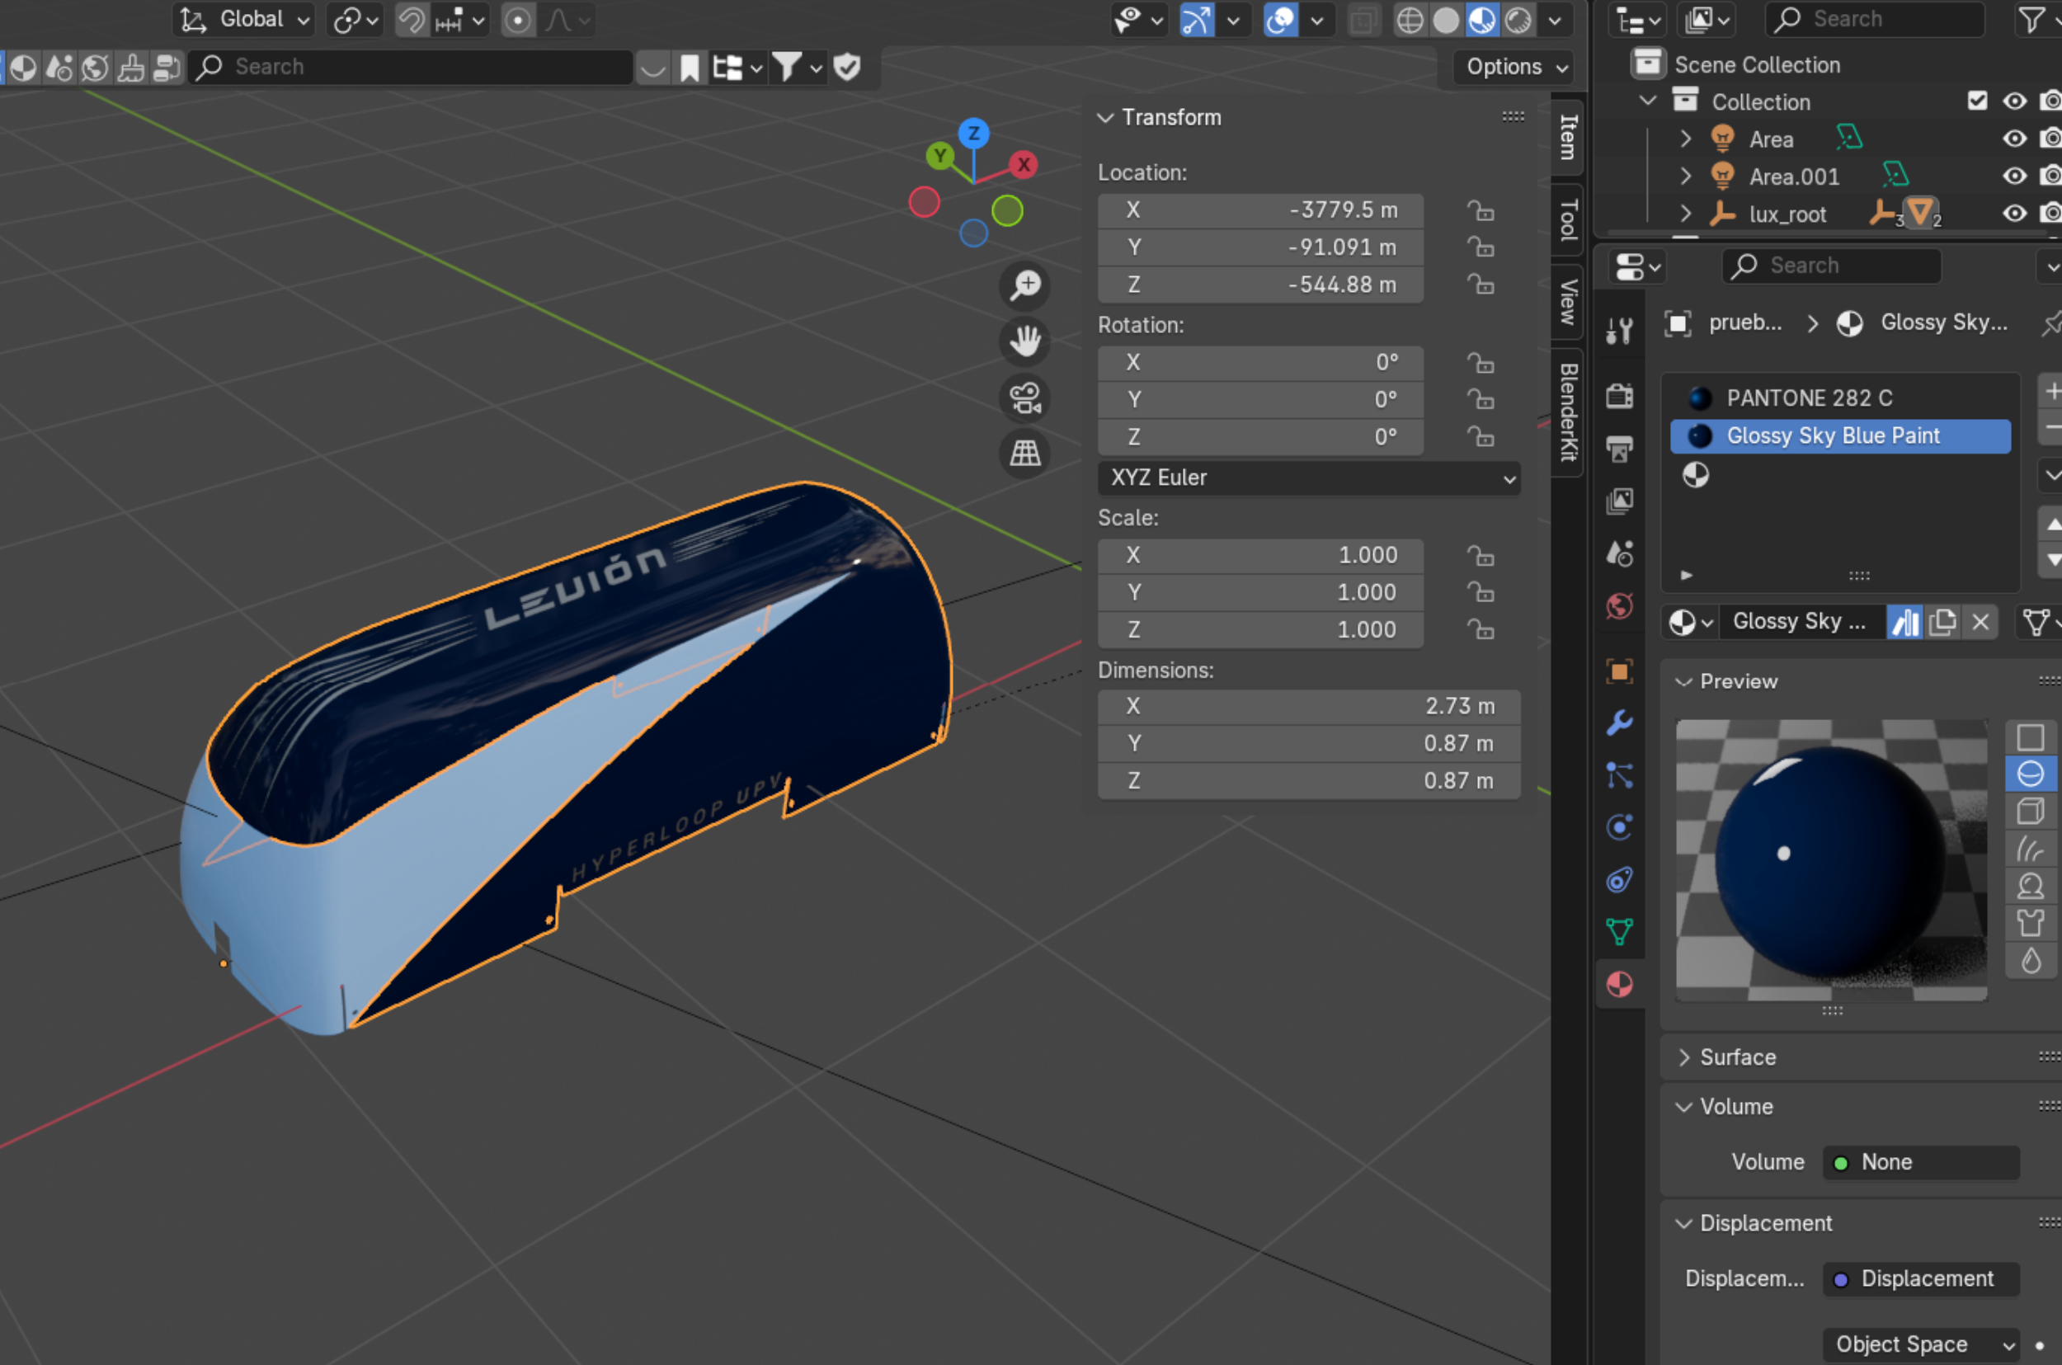Switch to rendered viewport shading

coord(1518,19)
